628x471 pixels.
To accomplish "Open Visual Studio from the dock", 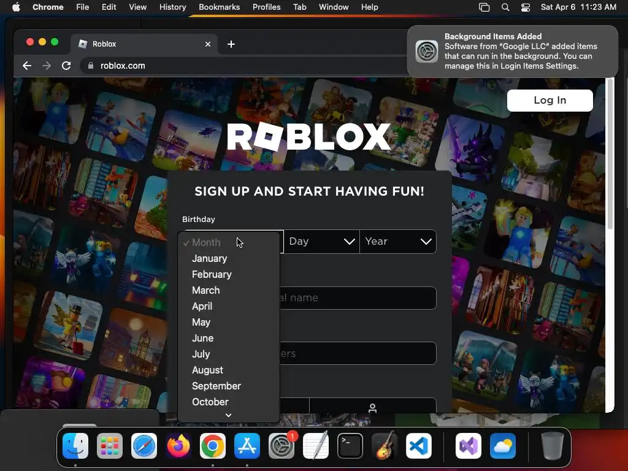I will coord(468,446).
